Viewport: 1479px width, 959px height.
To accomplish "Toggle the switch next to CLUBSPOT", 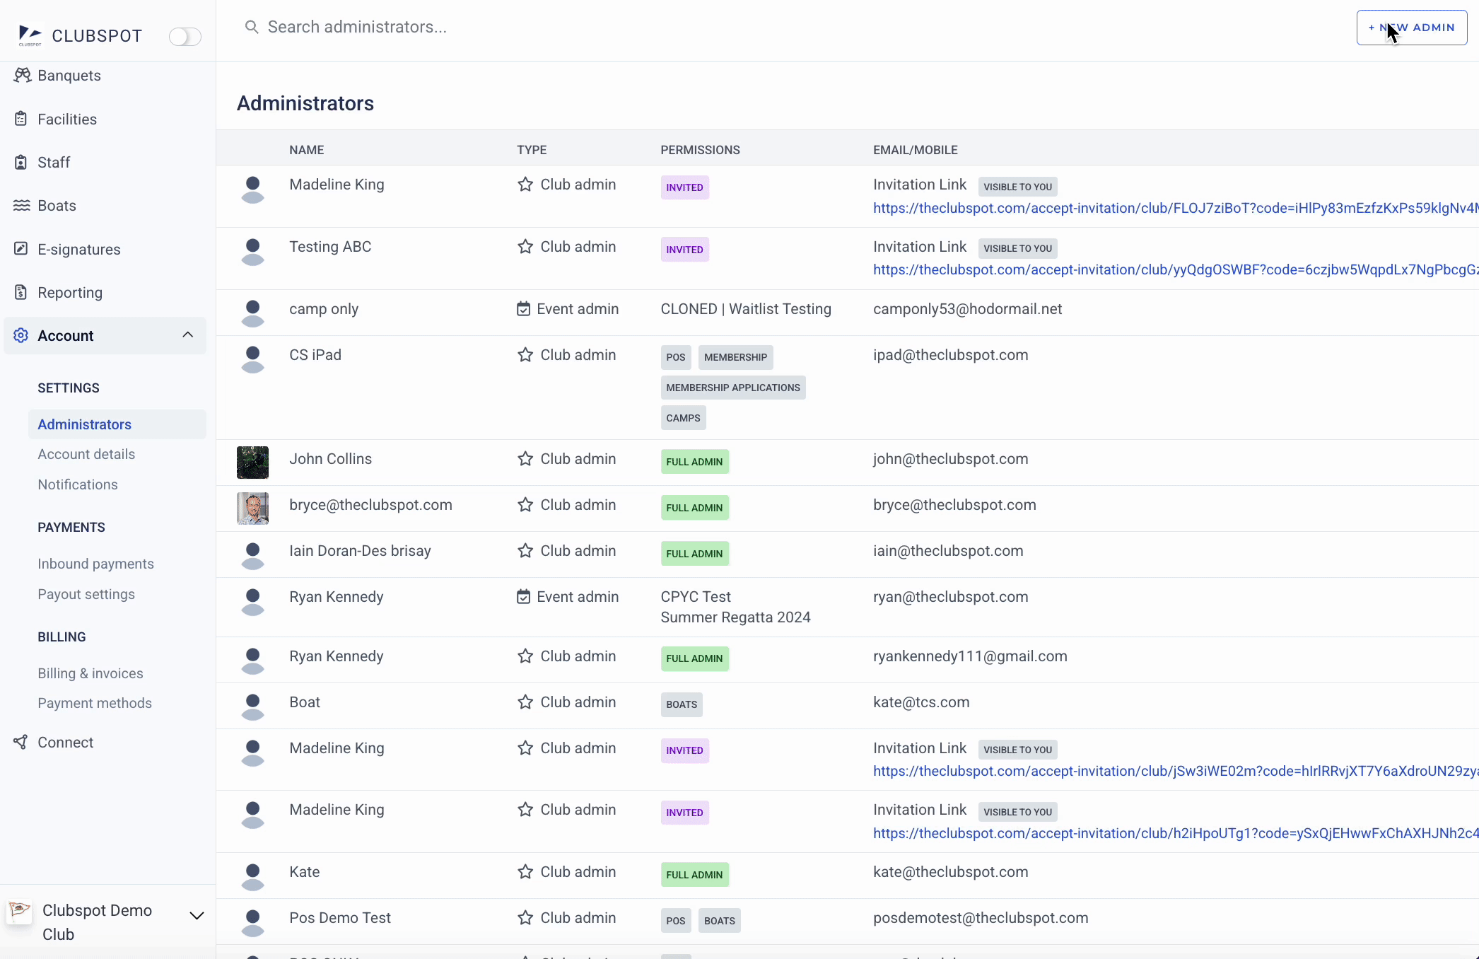I will click(x=185, y=36).
